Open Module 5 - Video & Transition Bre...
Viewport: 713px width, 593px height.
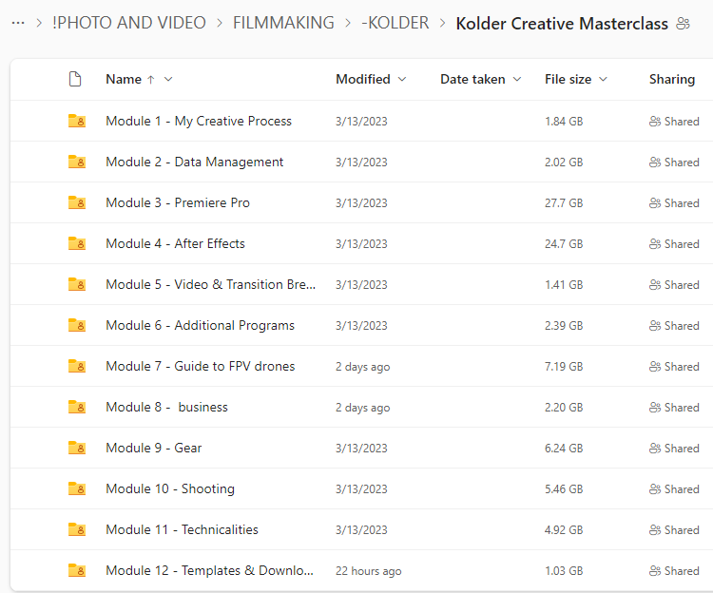210,284
